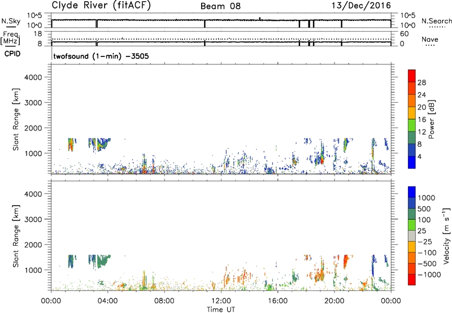Image resolution: width=452 pixels, height=313 pixels.
Task: Click power colorbar tick '16'
Action: tap(421, 119)
